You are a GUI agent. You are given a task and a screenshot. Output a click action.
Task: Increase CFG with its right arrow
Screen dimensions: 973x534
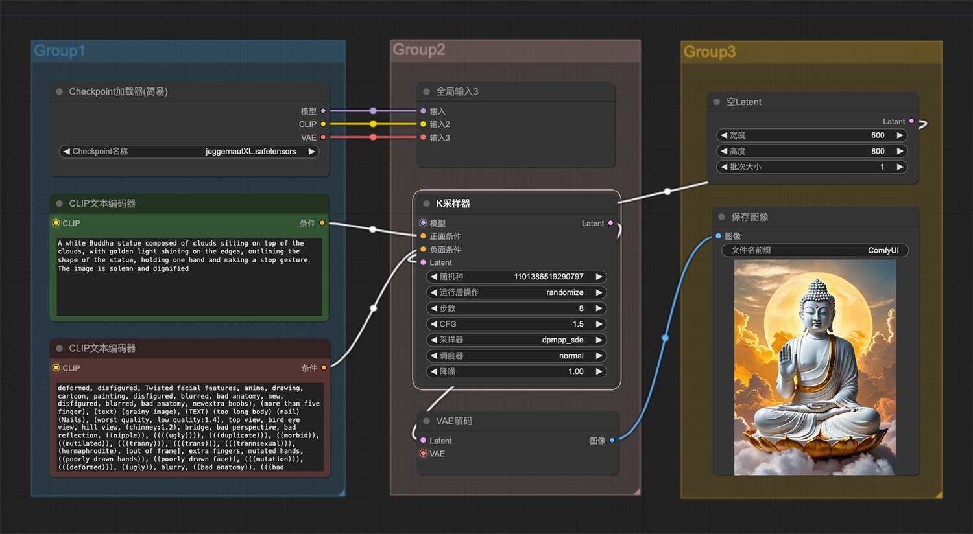(x=599, y=324)
